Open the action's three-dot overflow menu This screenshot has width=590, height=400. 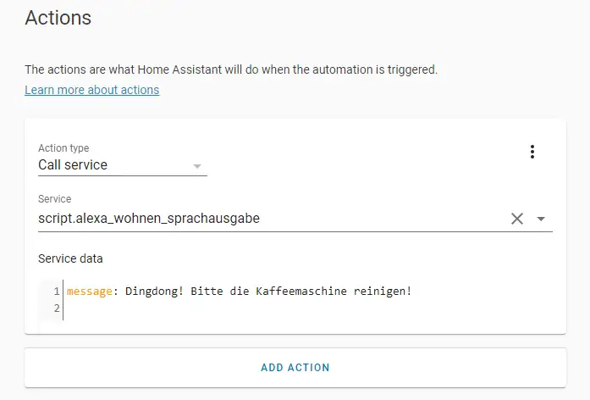(x=532, y=152)
